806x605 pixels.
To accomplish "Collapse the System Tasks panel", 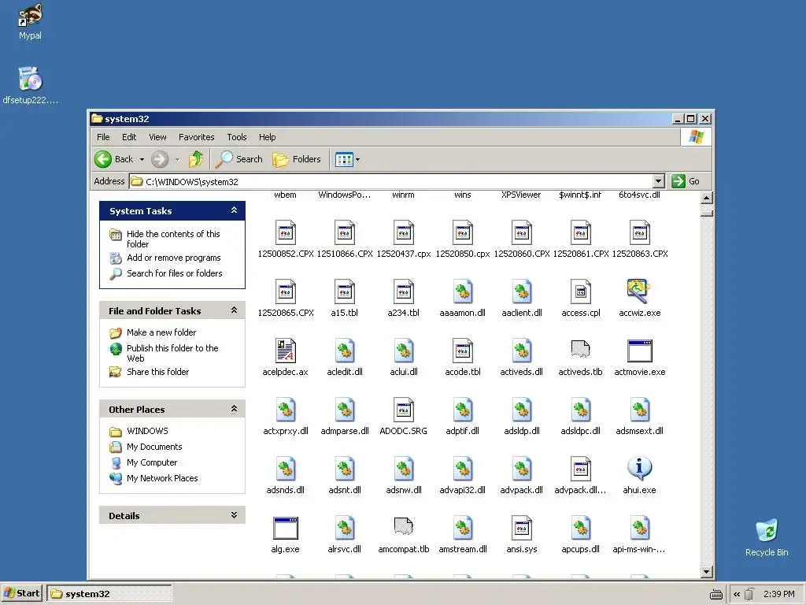I will [x=234, y=210].
